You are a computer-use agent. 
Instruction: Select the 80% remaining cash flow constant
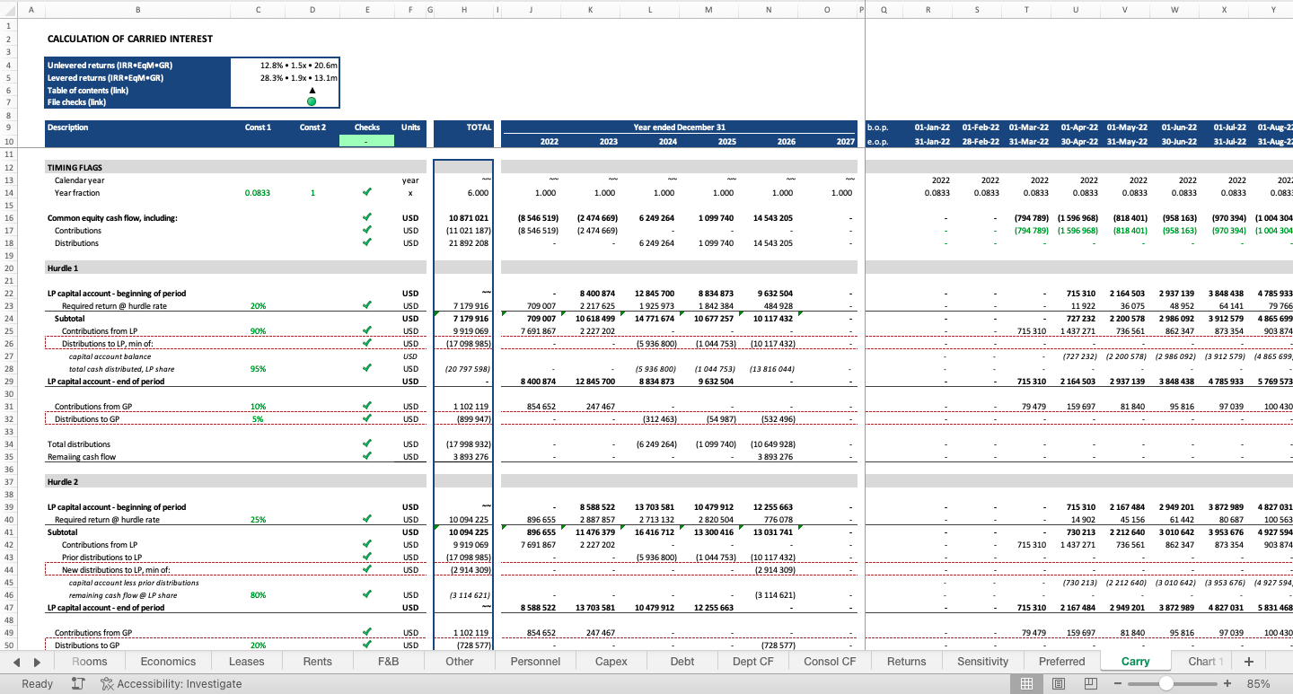point(259,594)
